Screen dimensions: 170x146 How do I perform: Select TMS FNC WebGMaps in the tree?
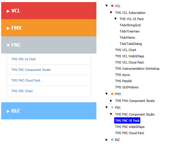tap(130, 127)
